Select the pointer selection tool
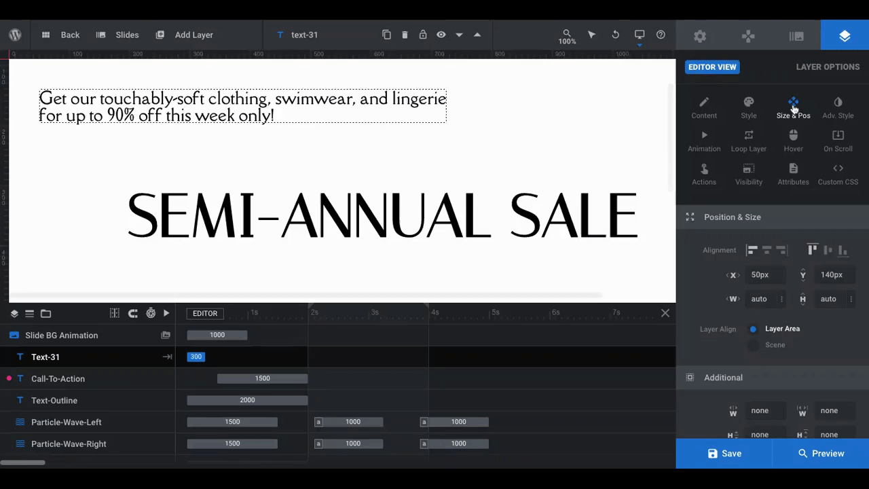This screenshot has width=869, height=489. click(x=591, y=35)
